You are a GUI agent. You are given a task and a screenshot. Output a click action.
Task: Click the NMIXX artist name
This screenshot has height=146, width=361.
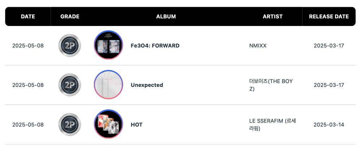click(258, 45)
